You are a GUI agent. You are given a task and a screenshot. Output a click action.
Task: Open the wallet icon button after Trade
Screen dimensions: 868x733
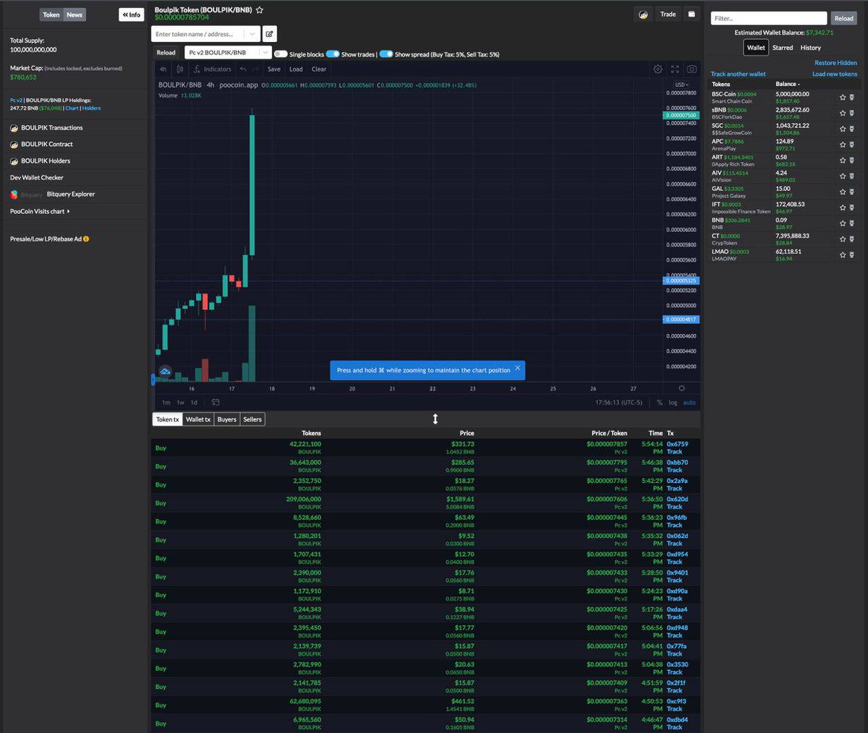pos(692,14)
